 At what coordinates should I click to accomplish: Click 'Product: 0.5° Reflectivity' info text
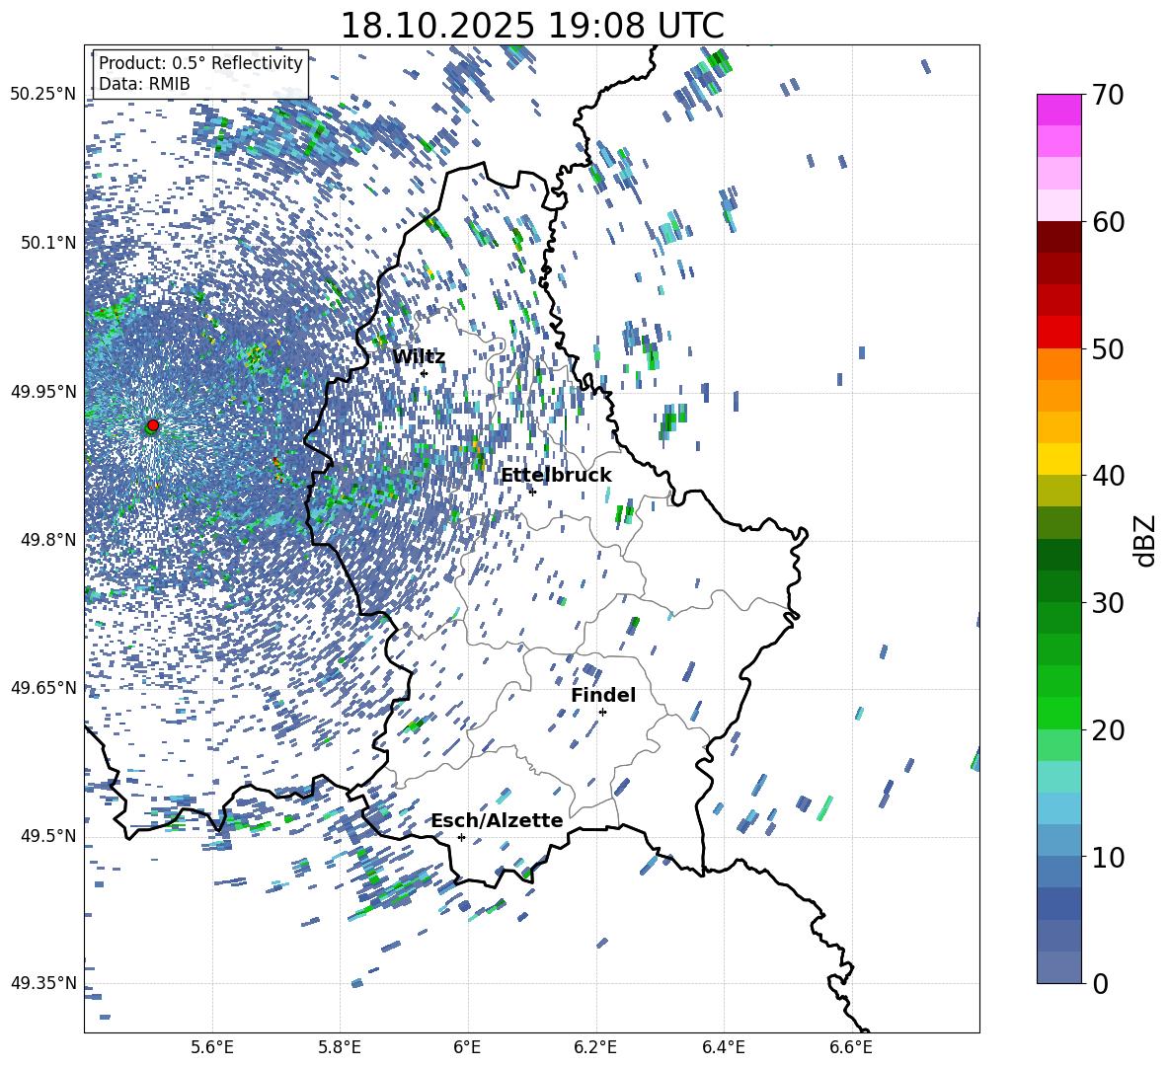coord(200,63)
